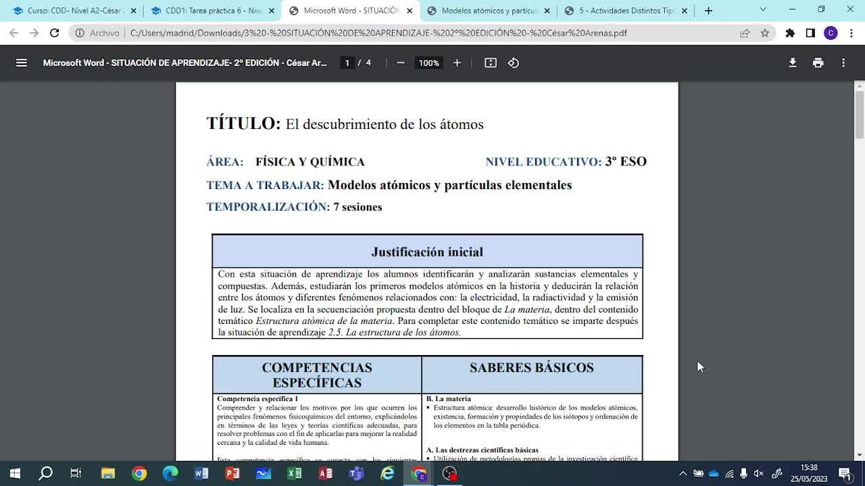Close the Modelos atómicos y partículas tab
Viewport: 865px width, 486px height.
point(547,11)
